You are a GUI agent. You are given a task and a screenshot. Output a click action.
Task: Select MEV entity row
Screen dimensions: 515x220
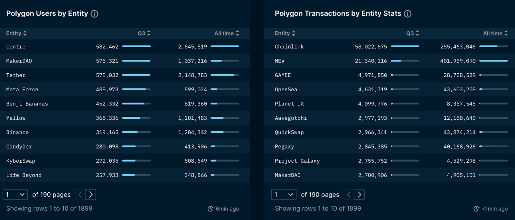click(389, 61)
